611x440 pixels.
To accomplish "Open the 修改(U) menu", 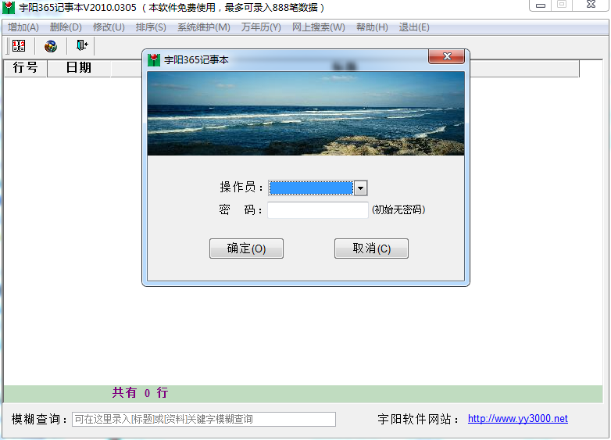I will 109,27.
